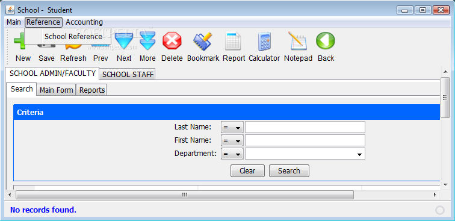
Task: Click the More double-arrow icon
Action: 147,41
